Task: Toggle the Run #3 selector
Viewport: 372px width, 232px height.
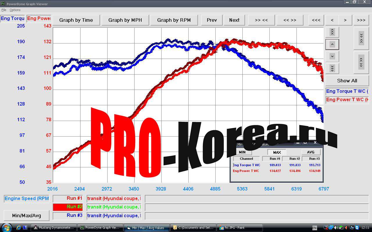Action: (68, 216)
